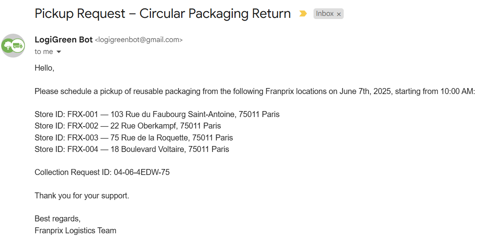Click the 'to me' recipient text
Viewport: 482px width, 244px height.
tap(44, 52)
